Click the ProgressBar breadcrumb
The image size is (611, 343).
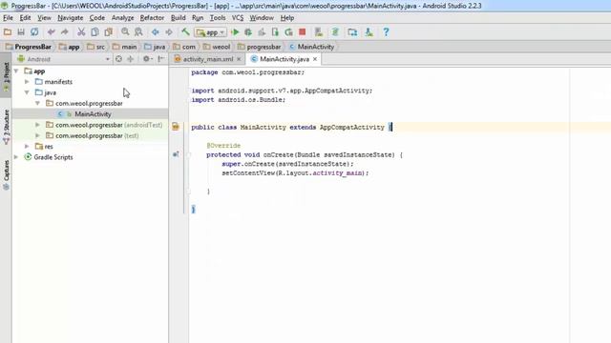(29, 47)
